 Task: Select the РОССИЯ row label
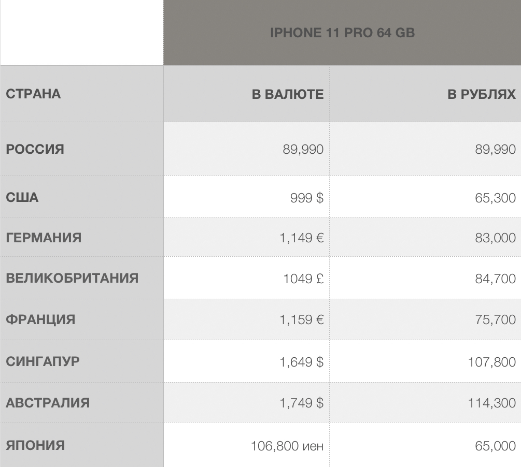point(35,149)
